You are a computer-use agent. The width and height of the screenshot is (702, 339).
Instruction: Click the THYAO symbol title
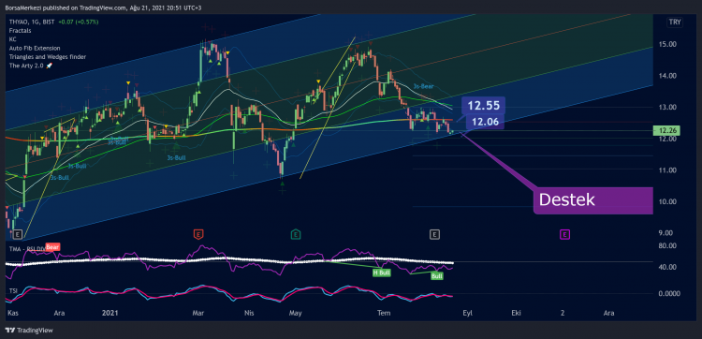(18, 22)
